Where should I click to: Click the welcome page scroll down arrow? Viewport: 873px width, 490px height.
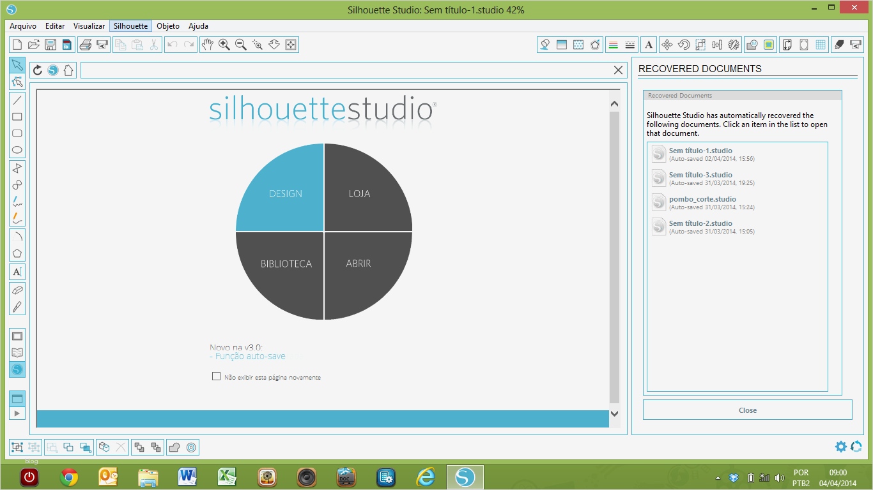[614, 413]
